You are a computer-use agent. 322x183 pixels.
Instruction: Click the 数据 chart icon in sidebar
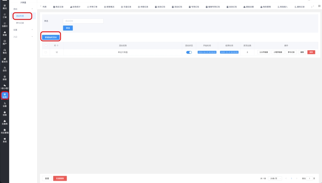pyautogui.click(x=4, y=33)
